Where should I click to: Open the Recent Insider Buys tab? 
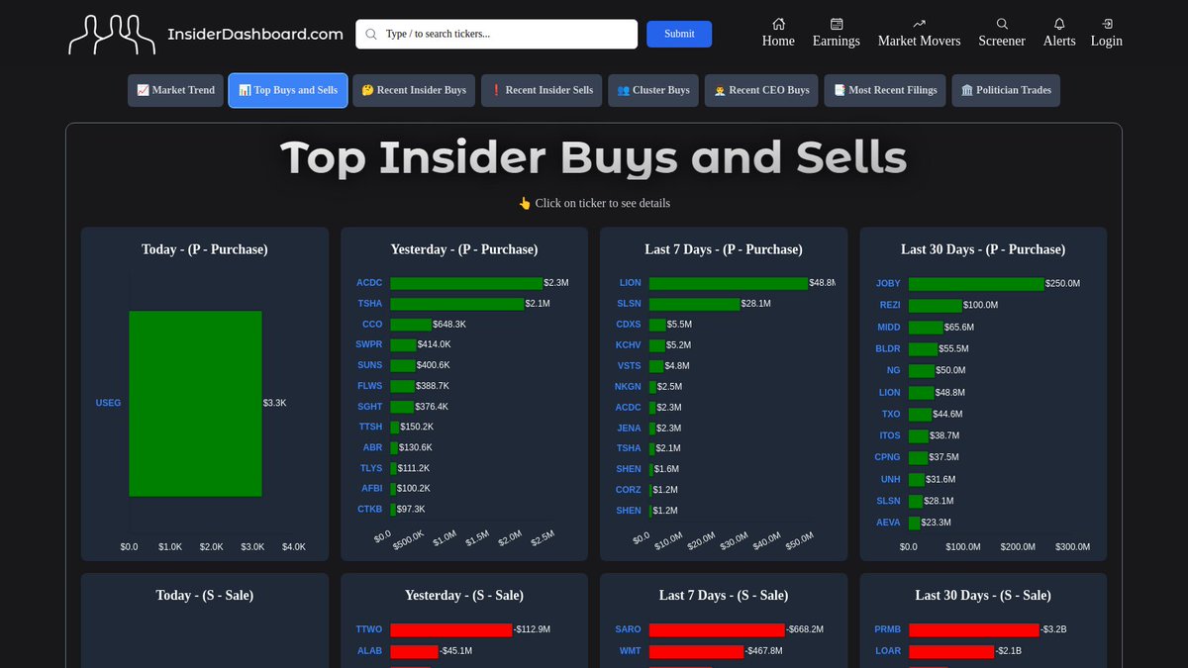(414, 90)
